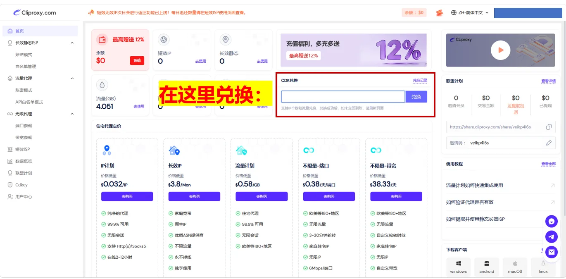Download the linux client
566x279 pixels.
pos(543,267)
